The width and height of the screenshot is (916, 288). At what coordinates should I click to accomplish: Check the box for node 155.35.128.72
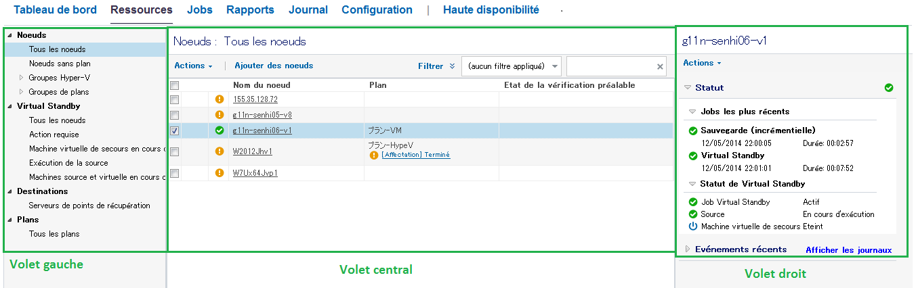click(175, 99)
